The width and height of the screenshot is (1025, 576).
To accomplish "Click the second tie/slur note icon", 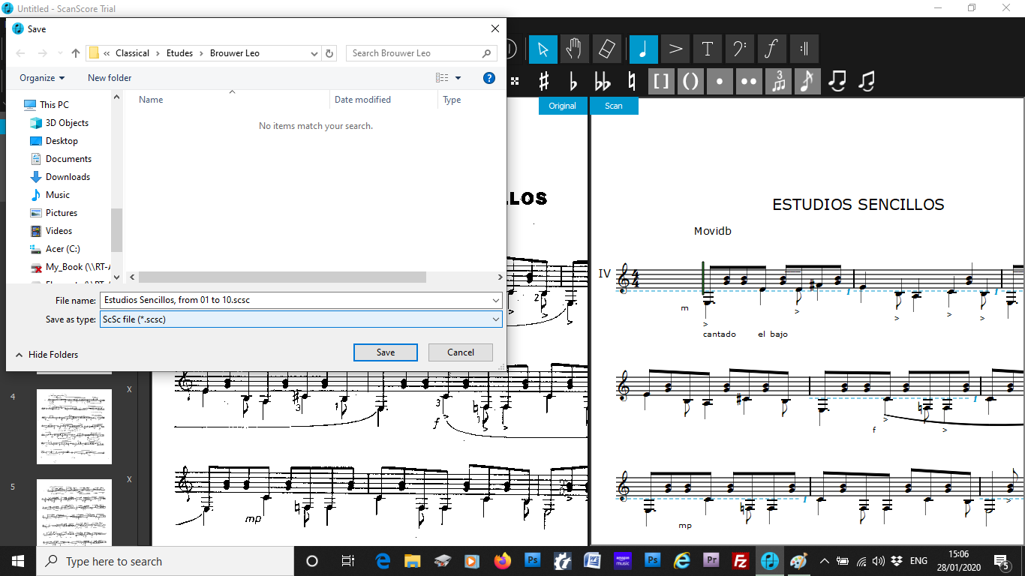I will tap(867, 81).
